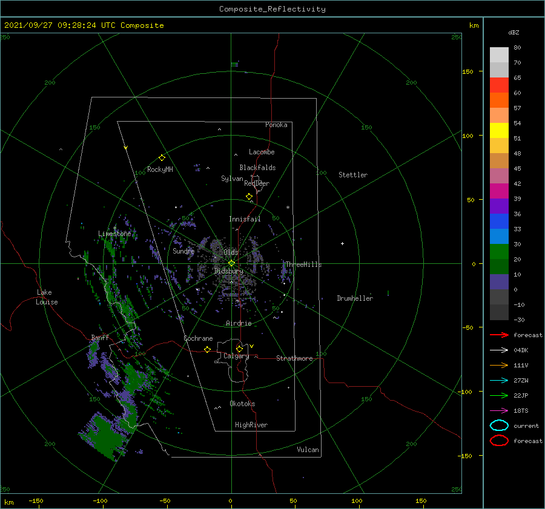Viewport: 545px width, 509px height.
Task: Click the Sylvan label
Action: (232, 179)
